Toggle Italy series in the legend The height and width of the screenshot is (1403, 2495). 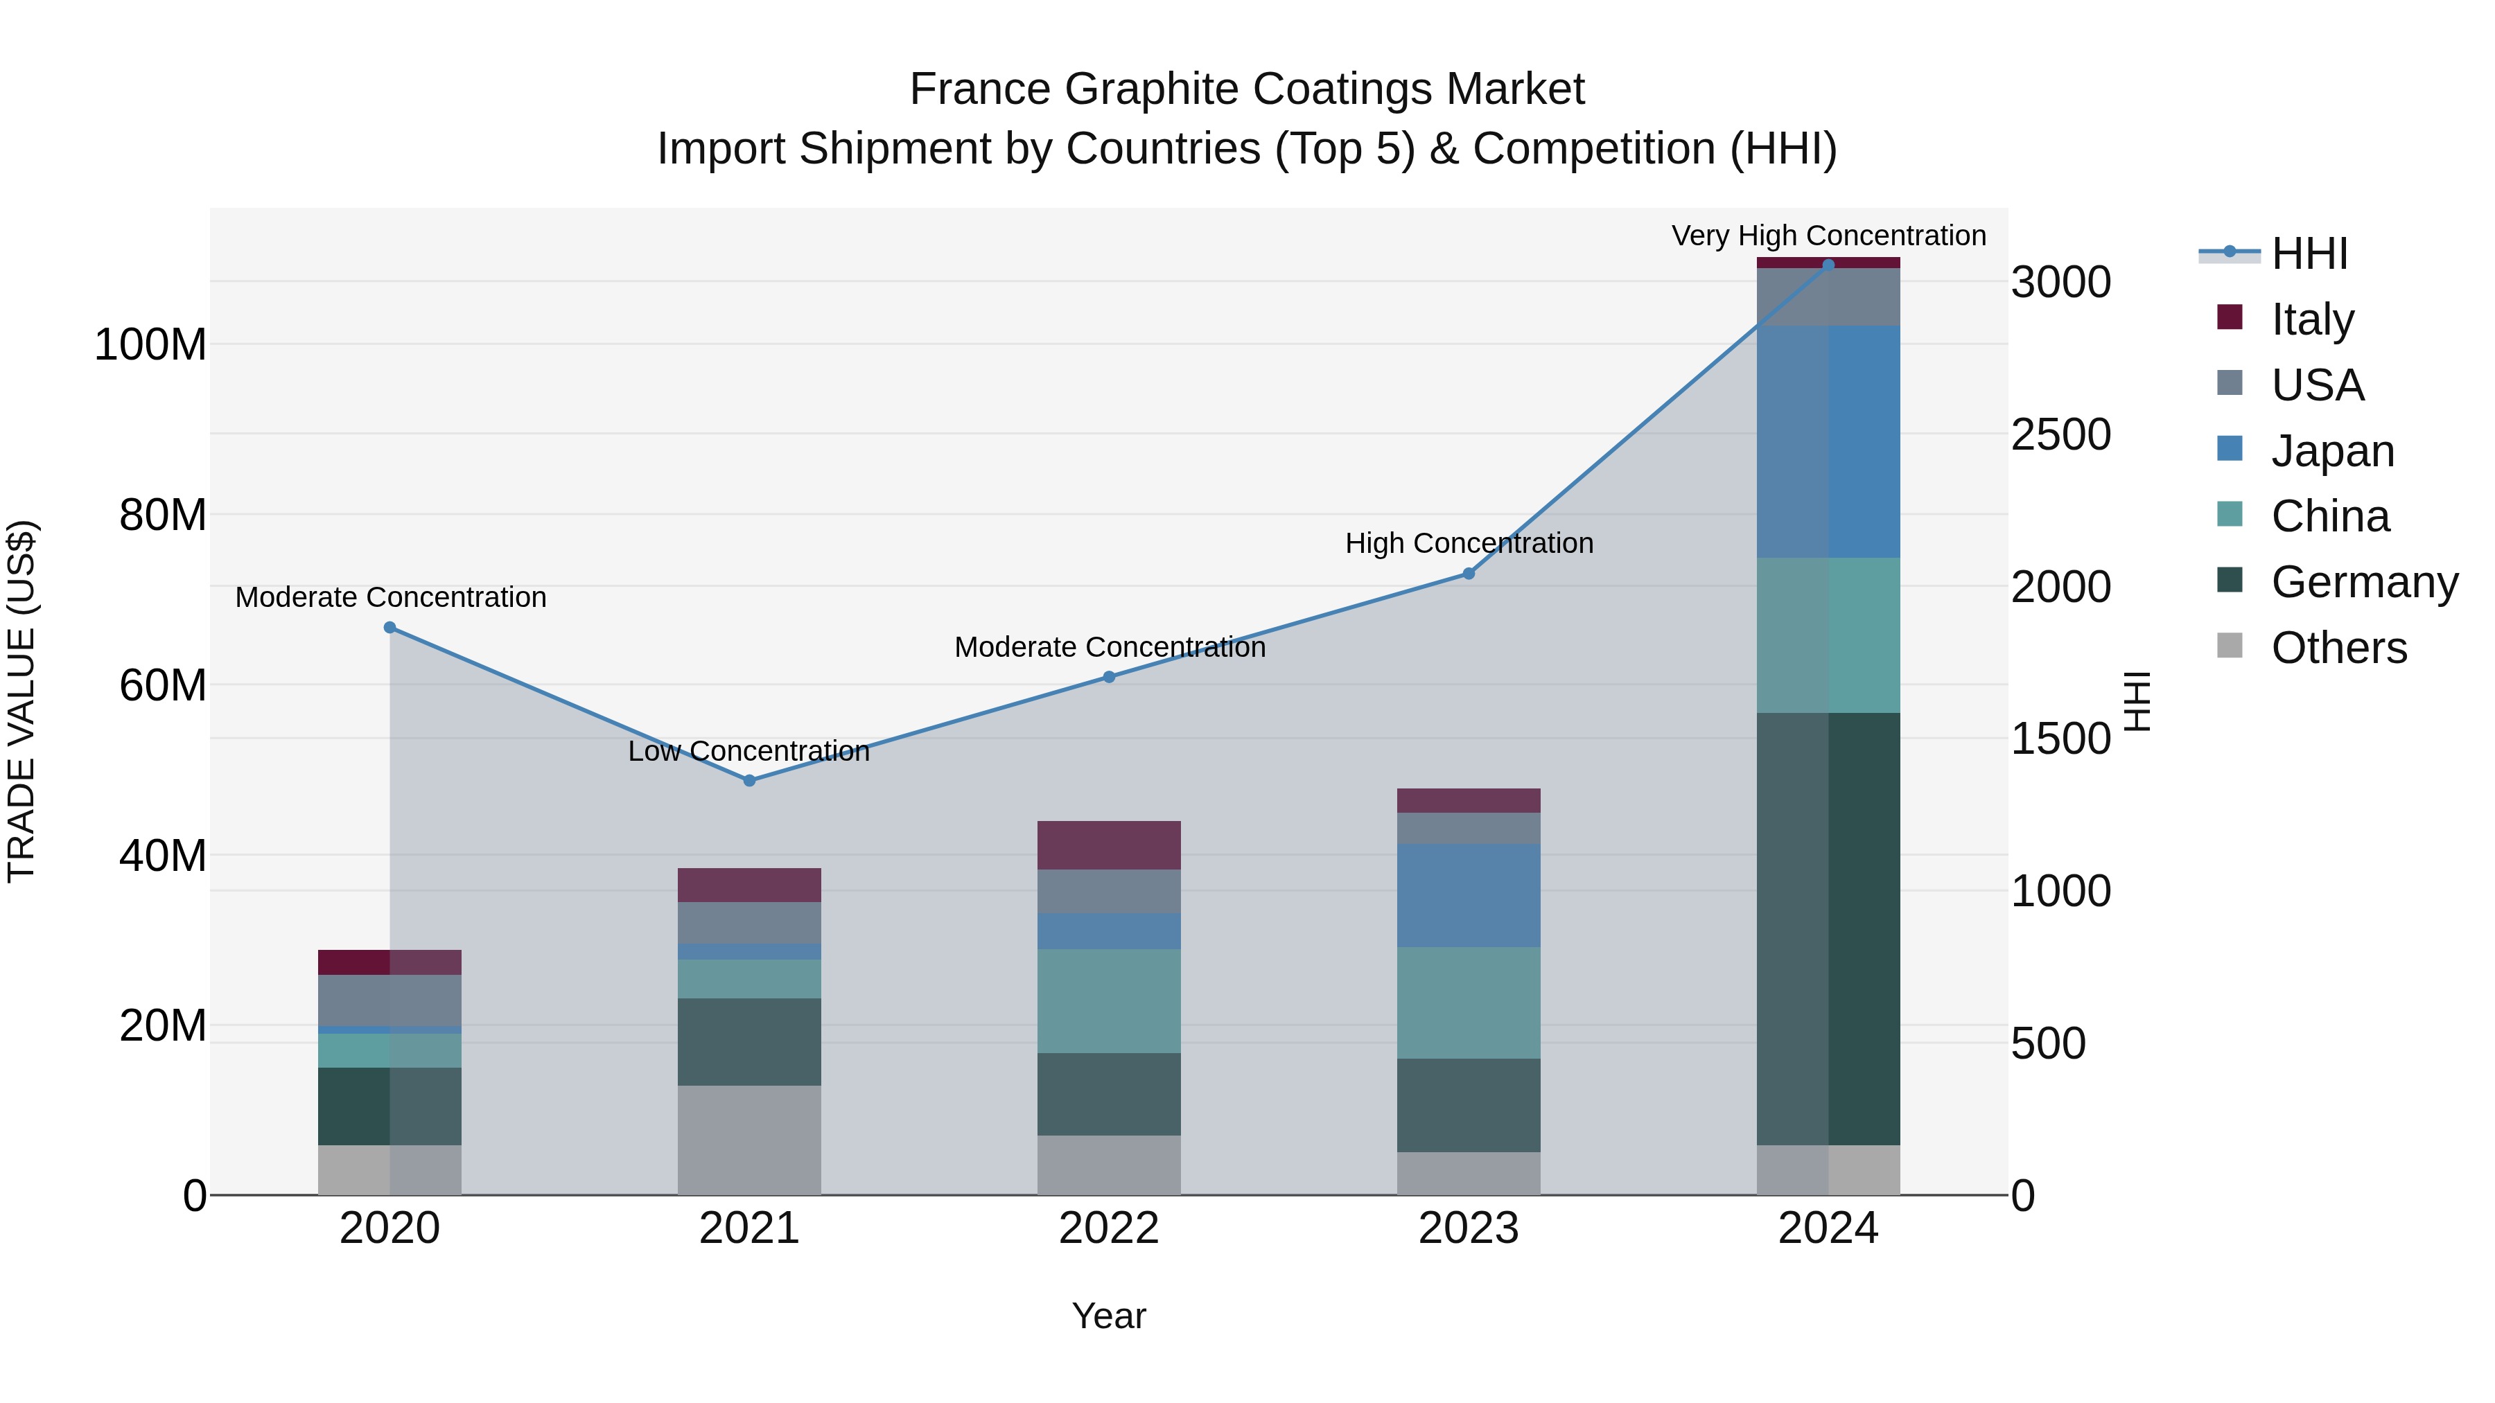(x=2285, y=319)
